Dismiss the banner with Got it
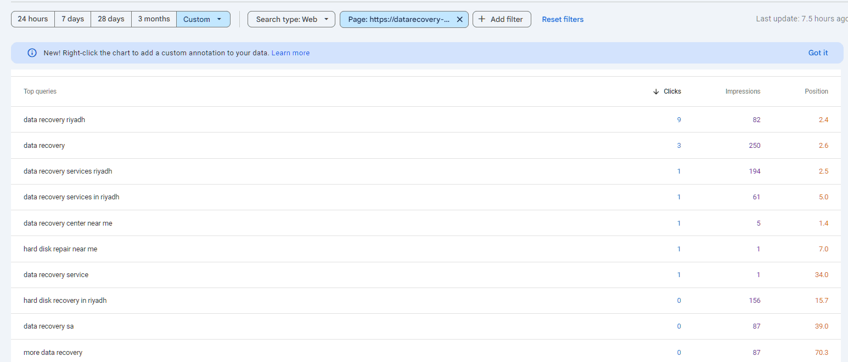This screenshot has width=848, height=362. click(818, 53)
